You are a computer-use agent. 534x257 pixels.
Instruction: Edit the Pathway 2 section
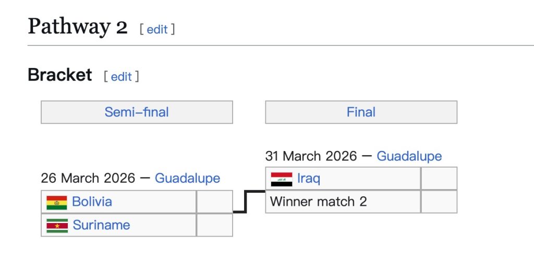pyautogui.click(x=157, y=29)
